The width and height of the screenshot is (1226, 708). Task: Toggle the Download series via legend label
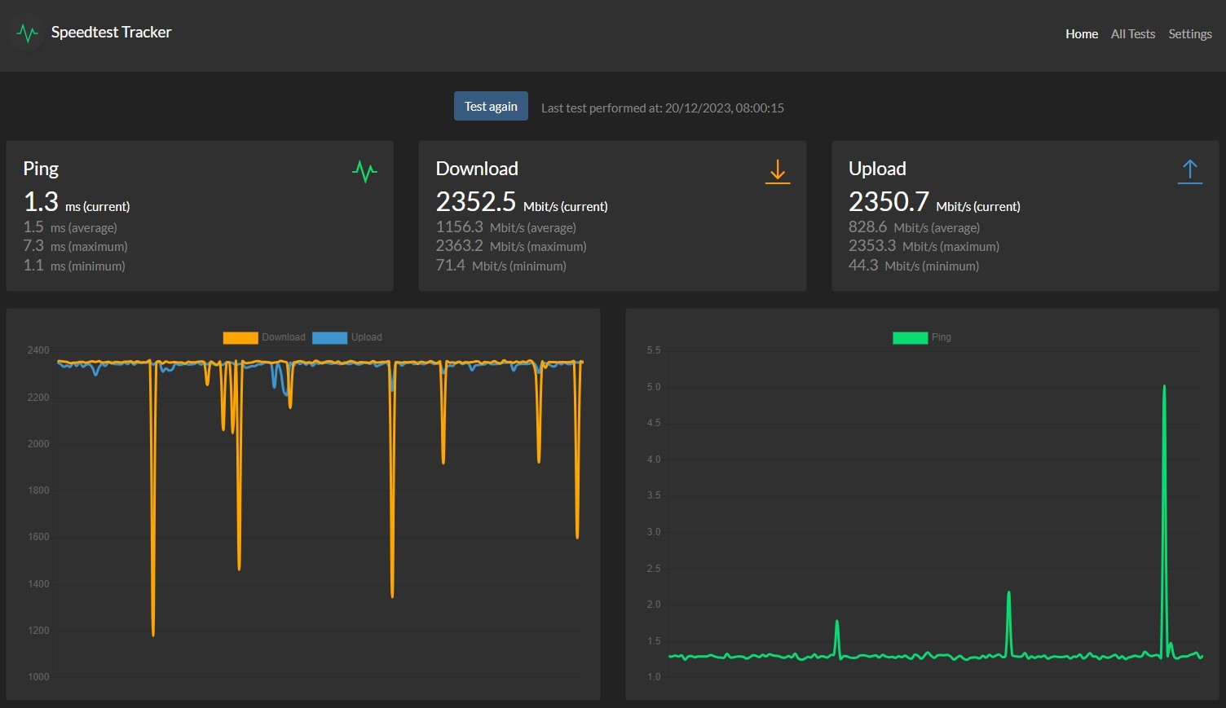pos(283,337)
